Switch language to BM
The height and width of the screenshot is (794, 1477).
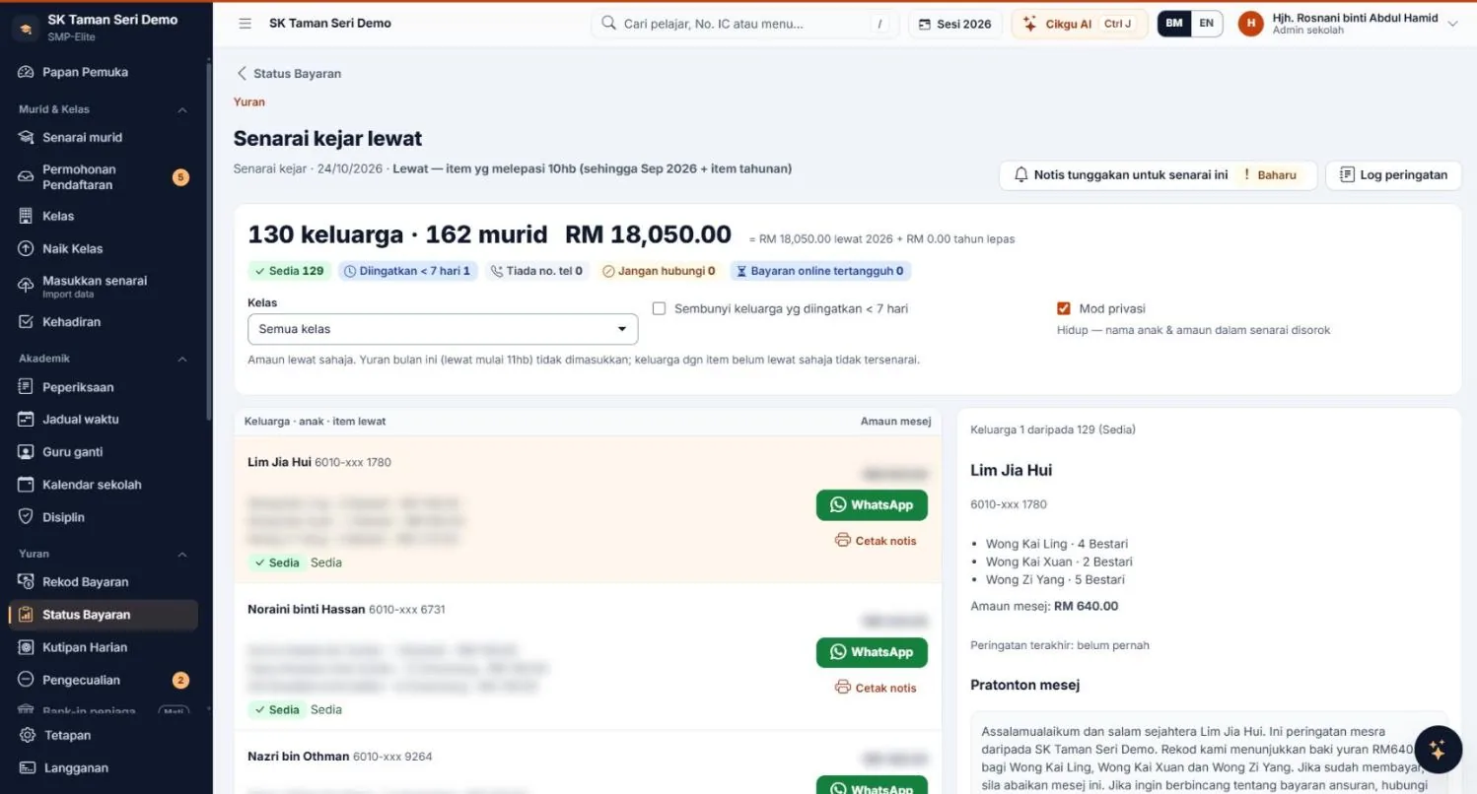click(x=1174, y=24)
